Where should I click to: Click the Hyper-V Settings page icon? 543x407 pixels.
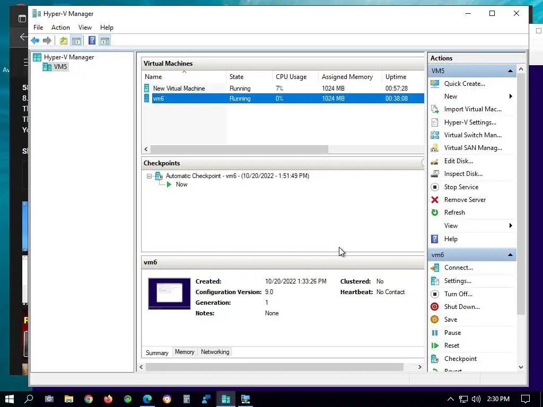point(435,122)
